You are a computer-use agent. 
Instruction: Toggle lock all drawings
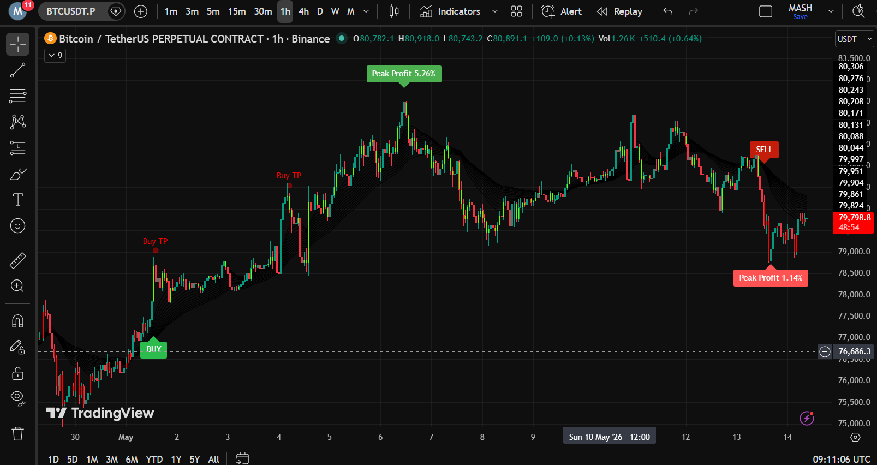tap(17, 373)
